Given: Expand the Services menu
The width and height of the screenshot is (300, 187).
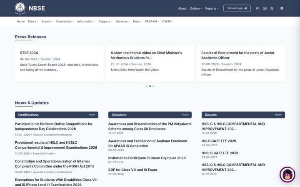Looking at the screenshot, I should [122, 21].
